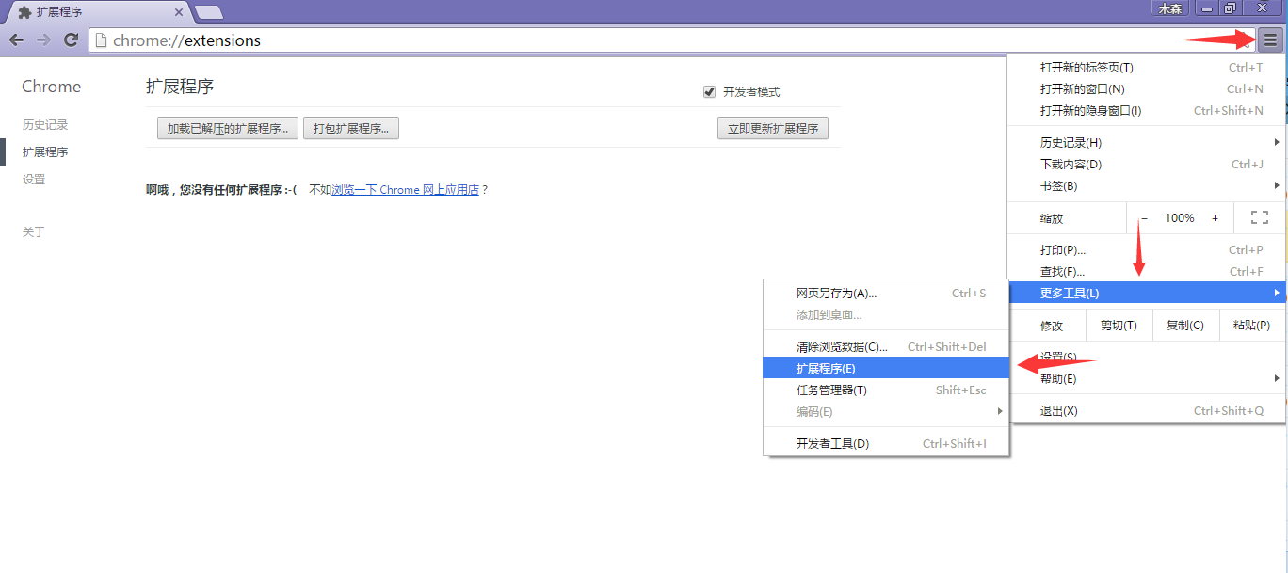
Task: Expand the 历史记录(H) submenu arrow
Action: pos(1277,142)
